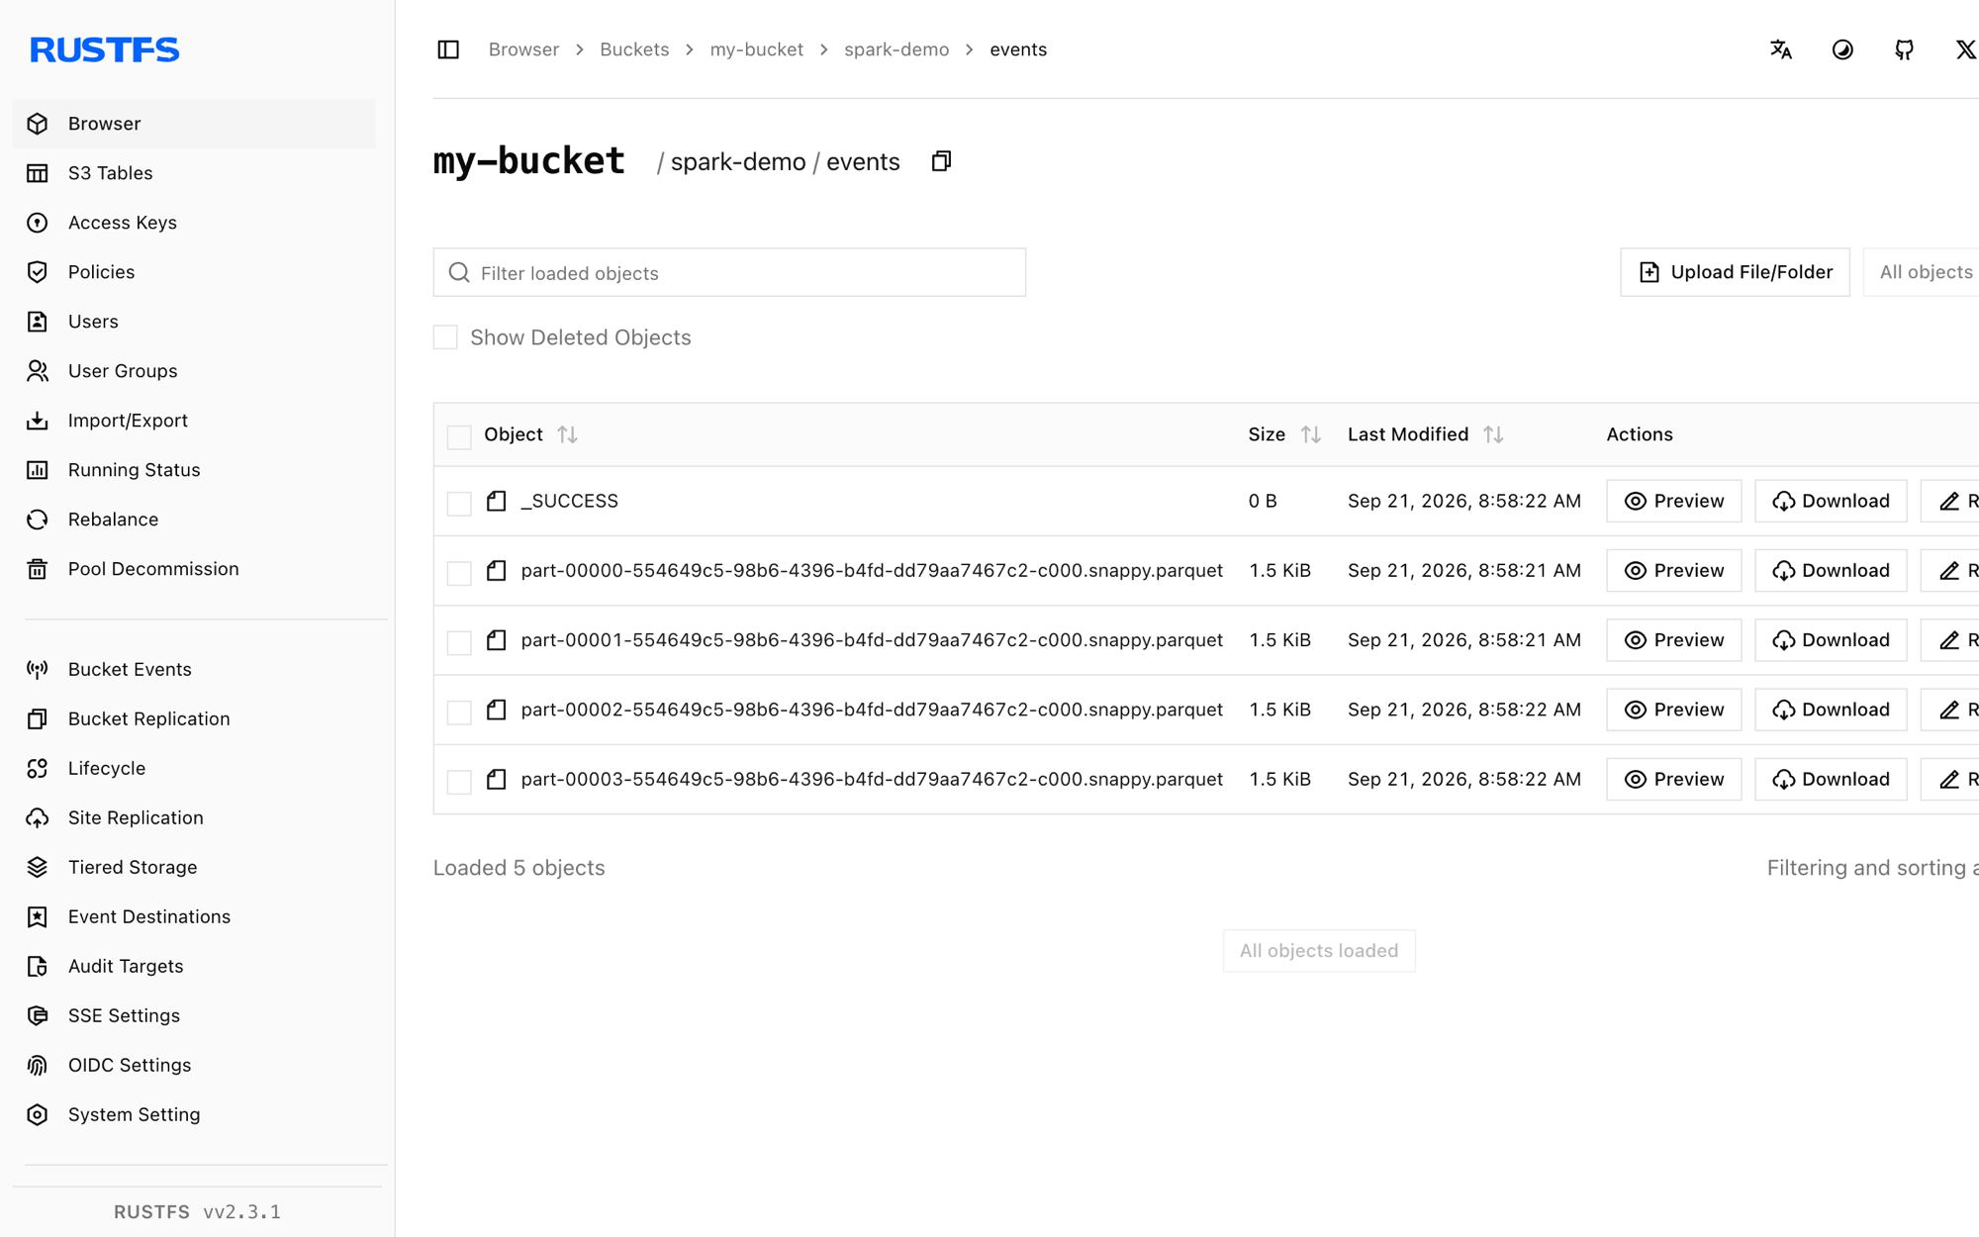1979x1237 pixels.
Task: Open the S3 Tables sidebar item
Action: click(194, 173)
